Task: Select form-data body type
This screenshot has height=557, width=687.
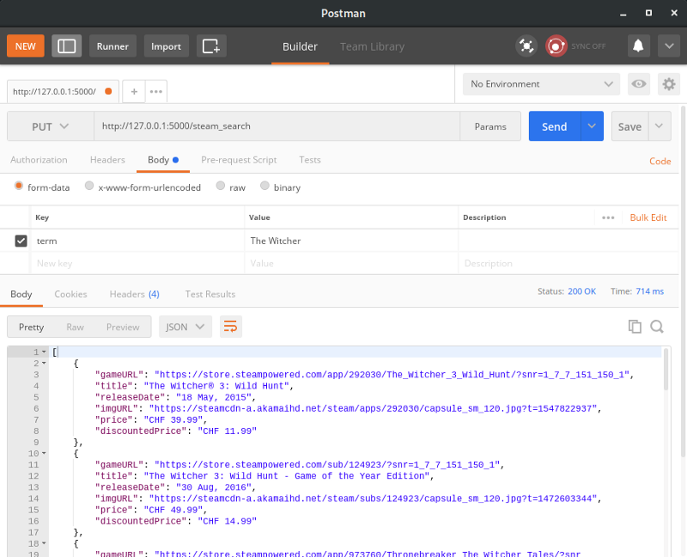Action: pyautogui.click(x=18, y=186)
